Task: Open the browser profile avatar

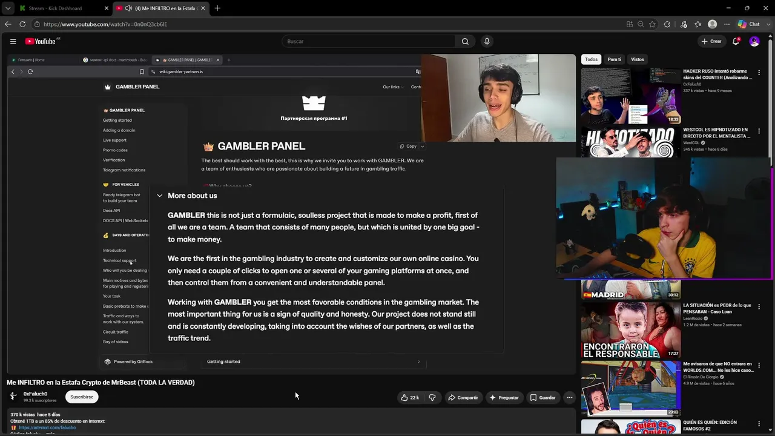Action: point(712,24)
